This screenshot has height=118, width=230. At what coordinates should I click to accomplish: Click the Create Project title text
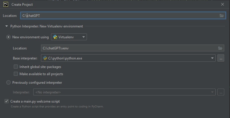[22, 5]
